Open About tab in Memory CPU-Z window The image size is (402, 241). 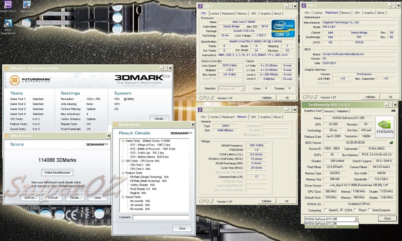coord(277,117)
